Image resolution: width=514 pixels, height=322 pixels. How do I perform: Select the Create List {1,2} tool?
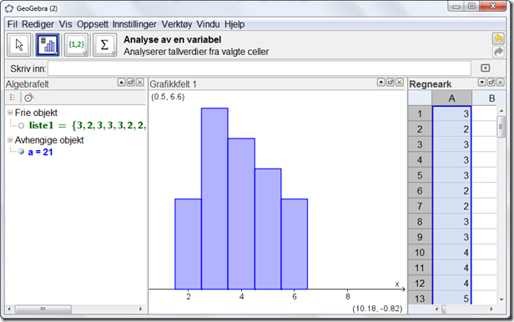[x=76, y=45]
